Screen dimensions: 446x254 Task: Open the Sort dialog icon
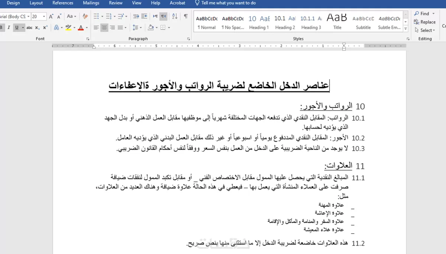pos(175,17)
